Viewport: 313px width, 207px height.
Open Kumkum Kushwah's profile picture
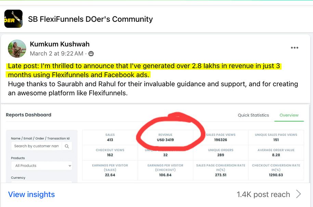[17, 49]
